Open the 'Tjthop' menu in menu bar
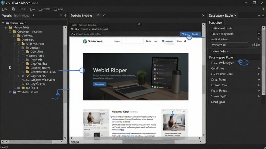 (x=59, y=9)
